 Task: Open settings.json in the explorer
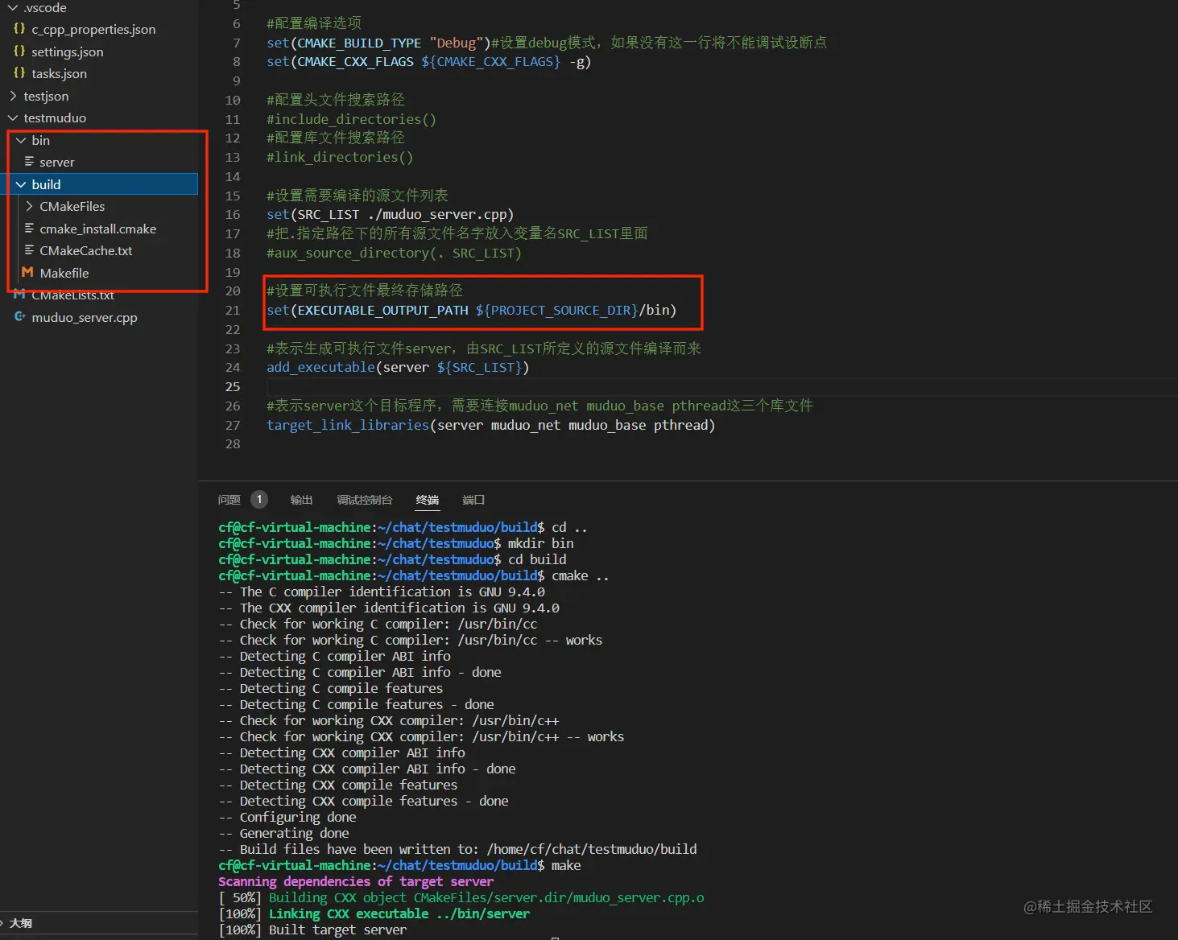68,52
